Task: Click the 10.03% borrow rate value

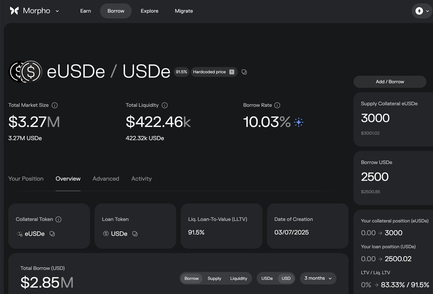Action: (x=267, y=122)
